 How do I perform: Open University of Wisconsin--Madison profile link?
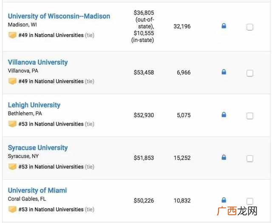coord(59,16)
